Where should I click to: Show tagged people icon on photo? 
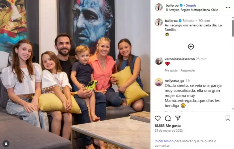6,144
